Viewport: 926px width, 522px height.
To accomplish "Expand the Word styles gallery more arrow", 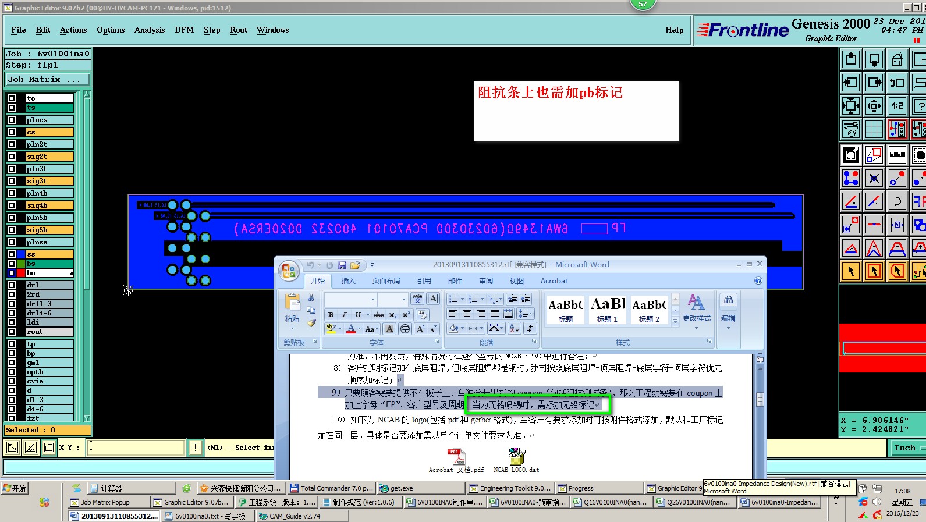I will click(x=675, y=320).
